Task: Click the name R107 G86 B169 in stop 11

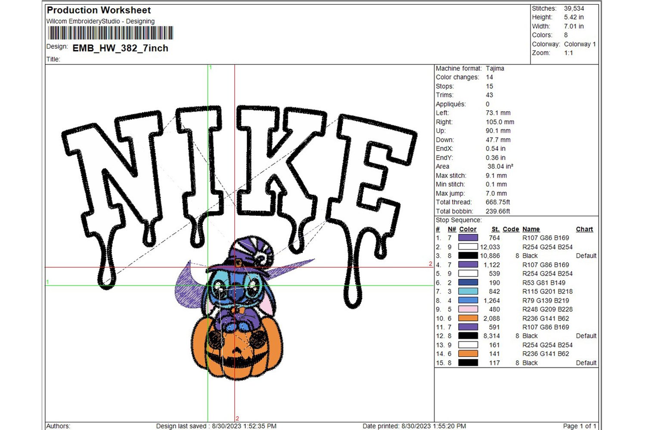Action: (546, 327)
